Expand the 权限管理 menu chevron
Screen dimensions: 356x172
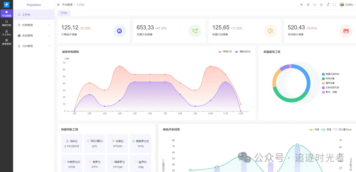click(49, 25)
